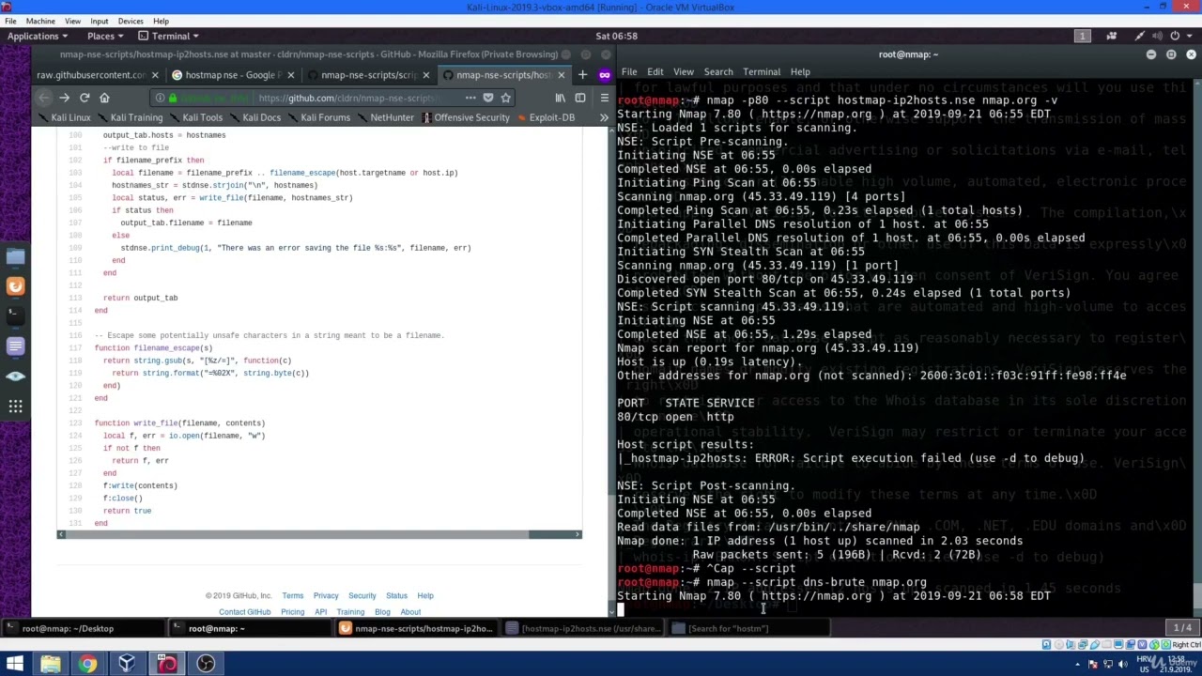Open the Firefox Library icon
Screen dimensions: 1202x676
561,98
